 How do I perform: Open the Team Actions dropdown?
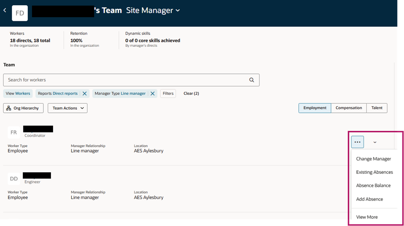[x=67, y=108]
